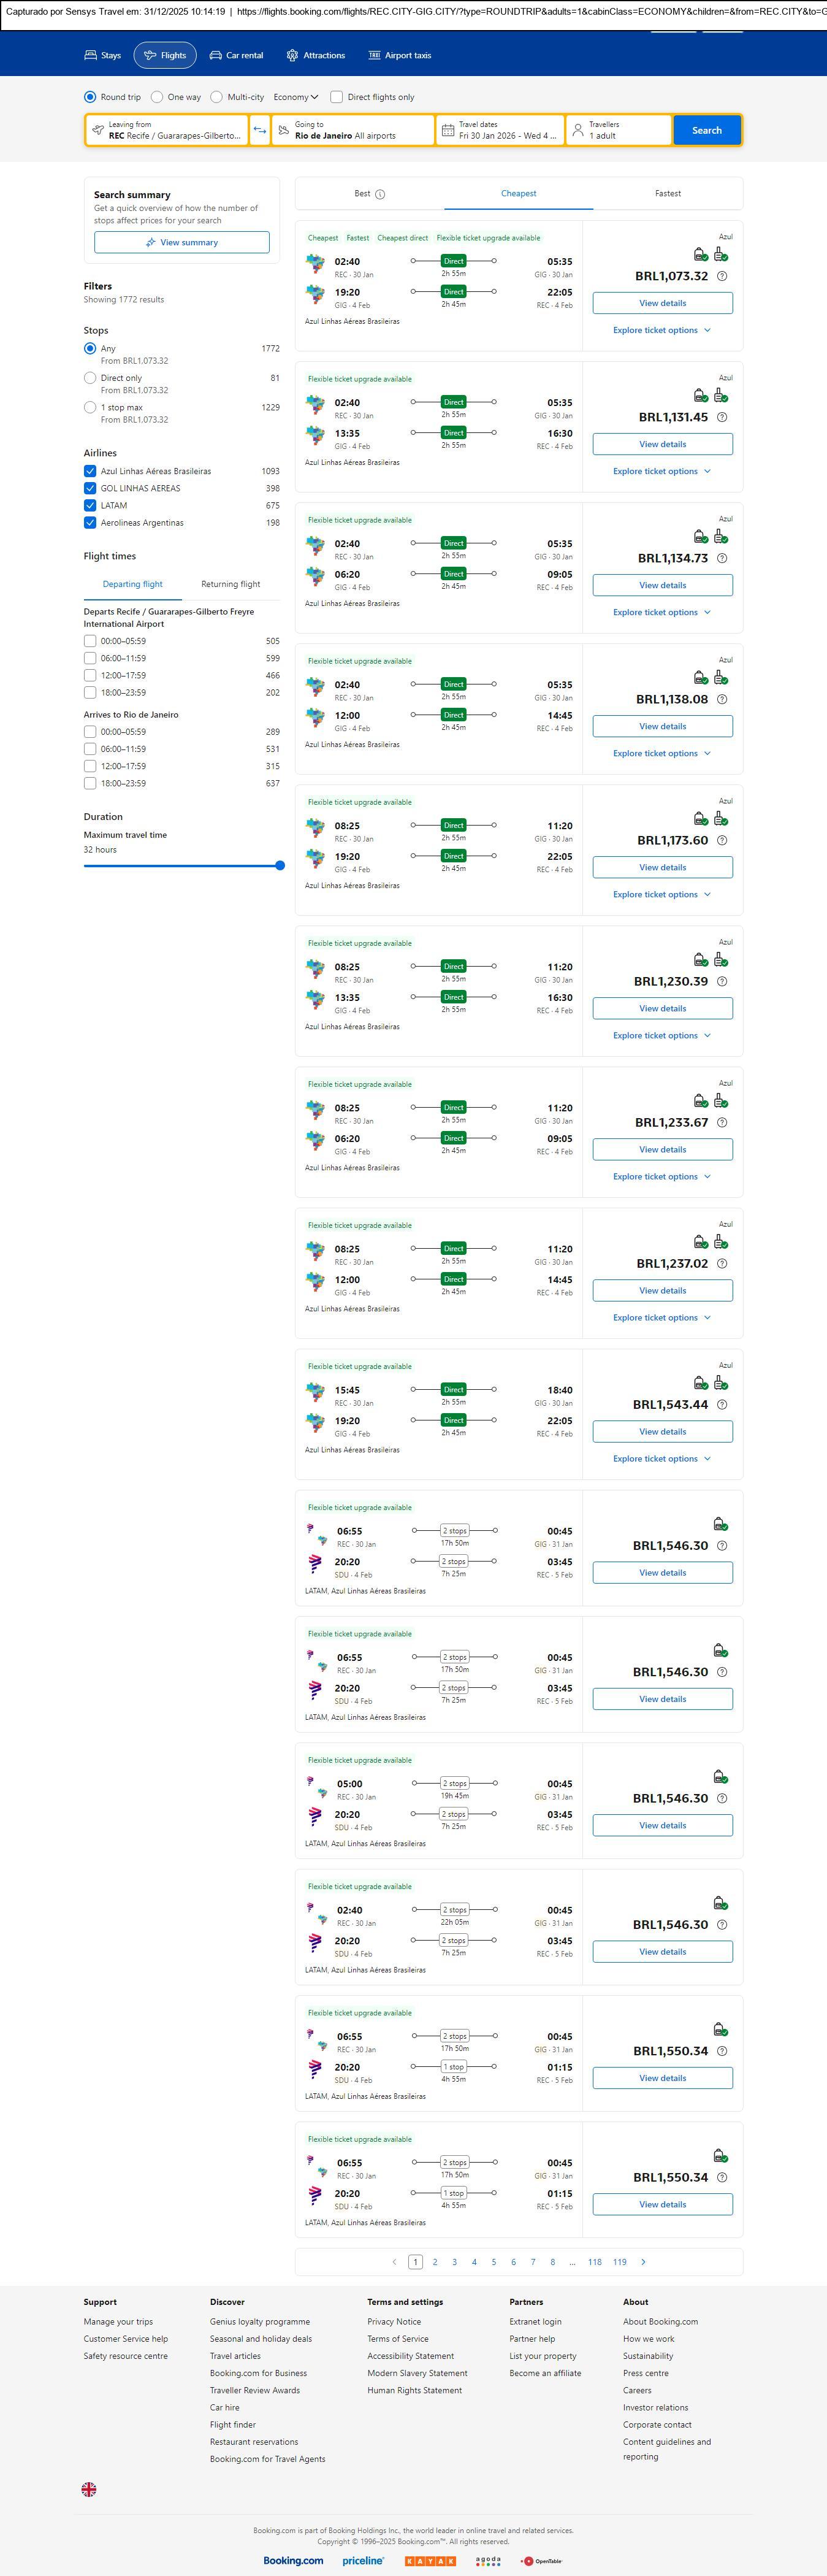827x2576 pixels.
Task: Click the Leaving from input field
Action: 166,130
